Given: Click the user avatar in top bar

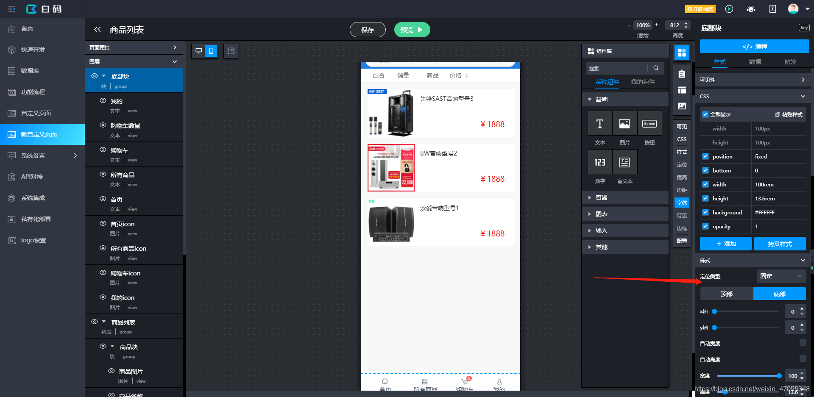Looking at the screenshot, I should [x=793, y=9].
